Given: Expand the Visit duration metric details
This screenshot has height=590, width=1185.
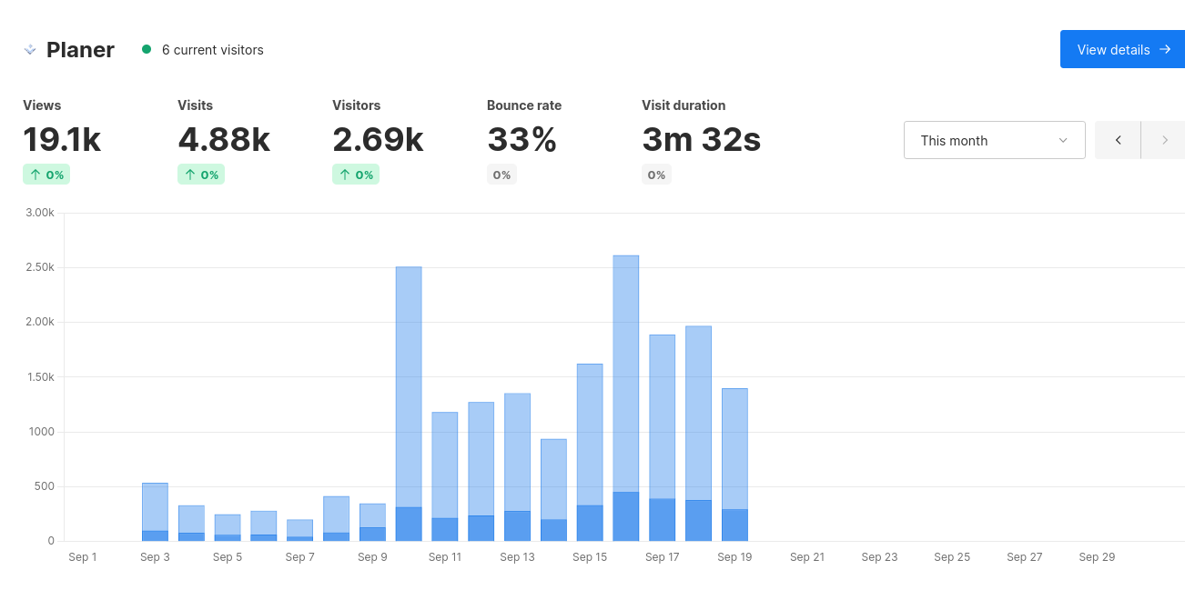Looking at the screenshot, I should pos(701,141).
